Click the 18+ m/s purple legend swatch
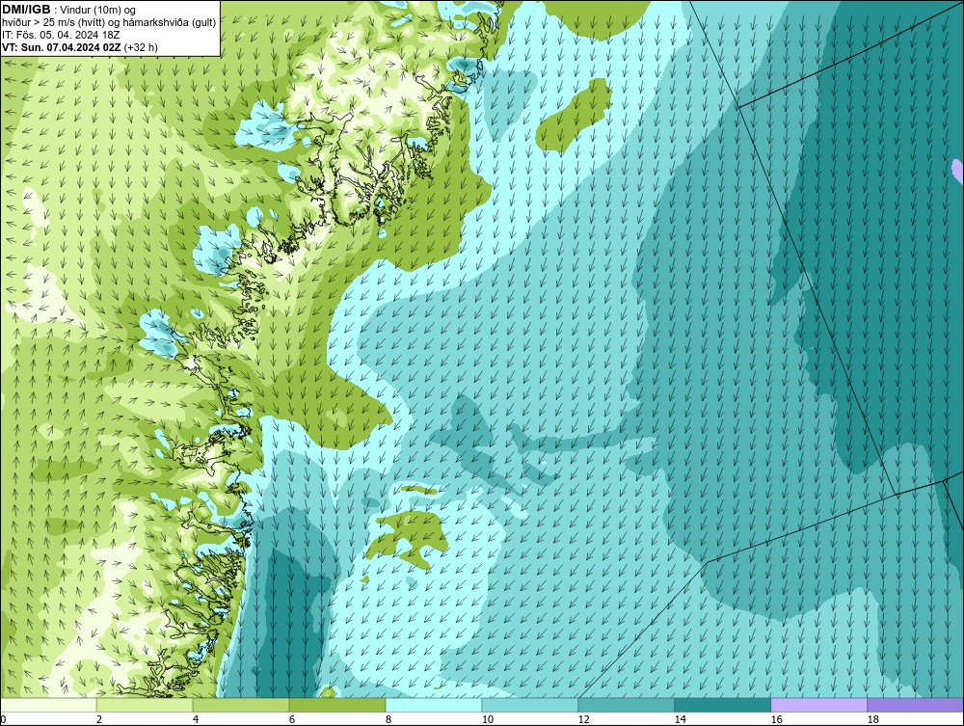964x726 pixels. tap(916, 705)
